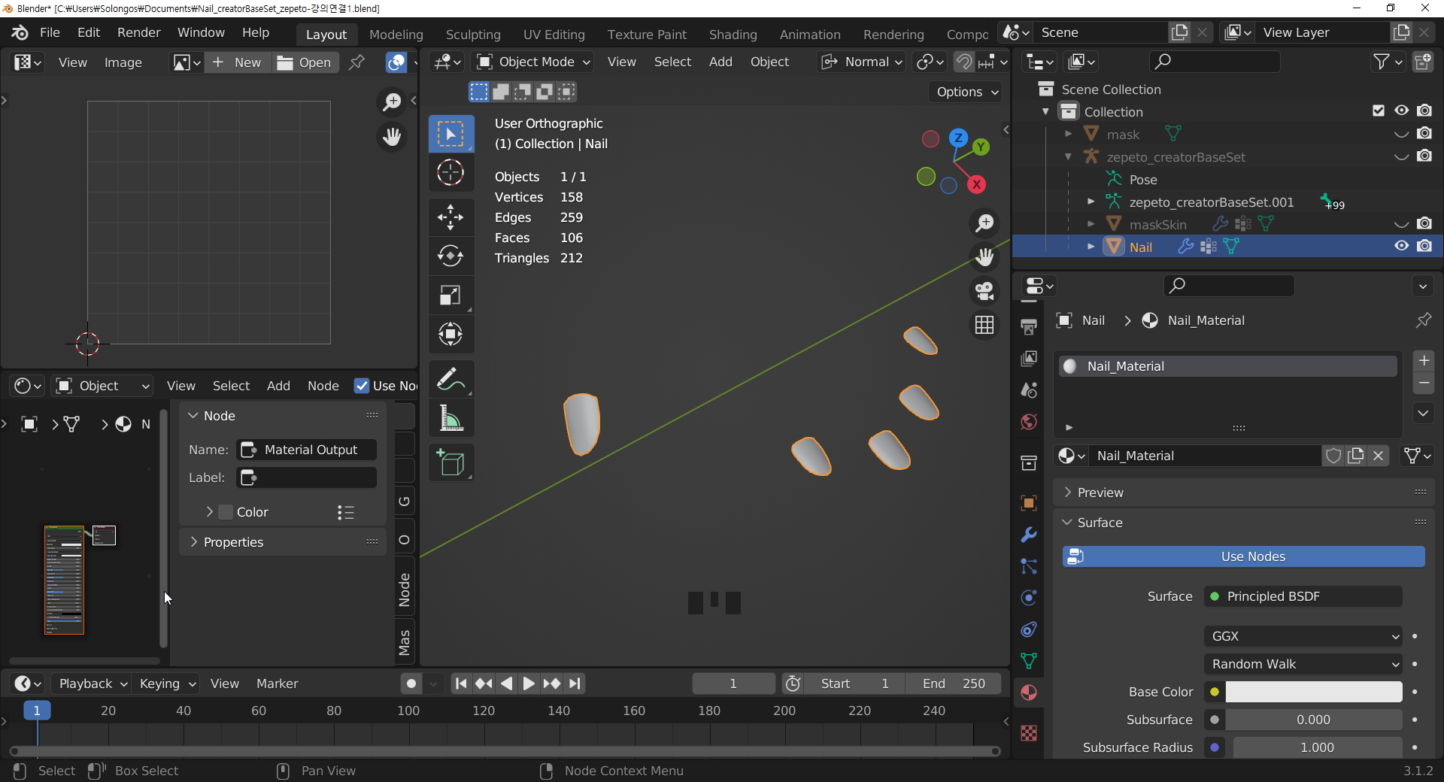Toggle the properties editor pin
1444x782 pixels.
(1424, 320)
